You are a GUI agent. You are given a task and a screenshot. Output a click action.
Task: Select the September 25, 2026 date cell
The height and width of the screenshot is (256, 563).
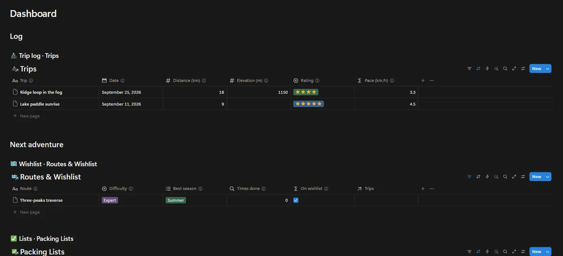131,92
